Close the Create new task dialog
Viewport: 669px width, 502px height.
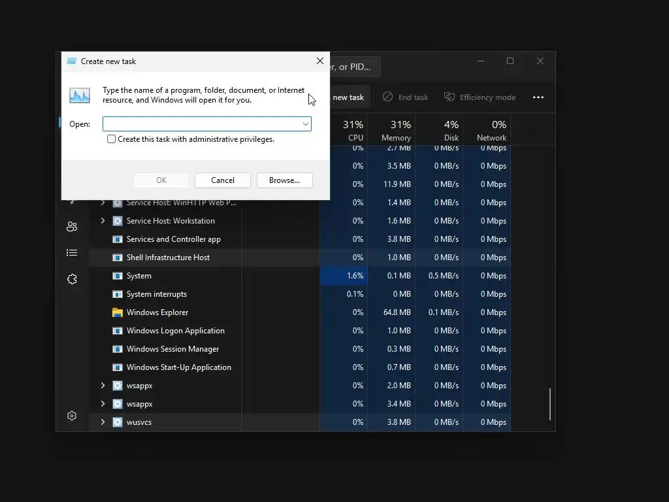click(320, 61)
